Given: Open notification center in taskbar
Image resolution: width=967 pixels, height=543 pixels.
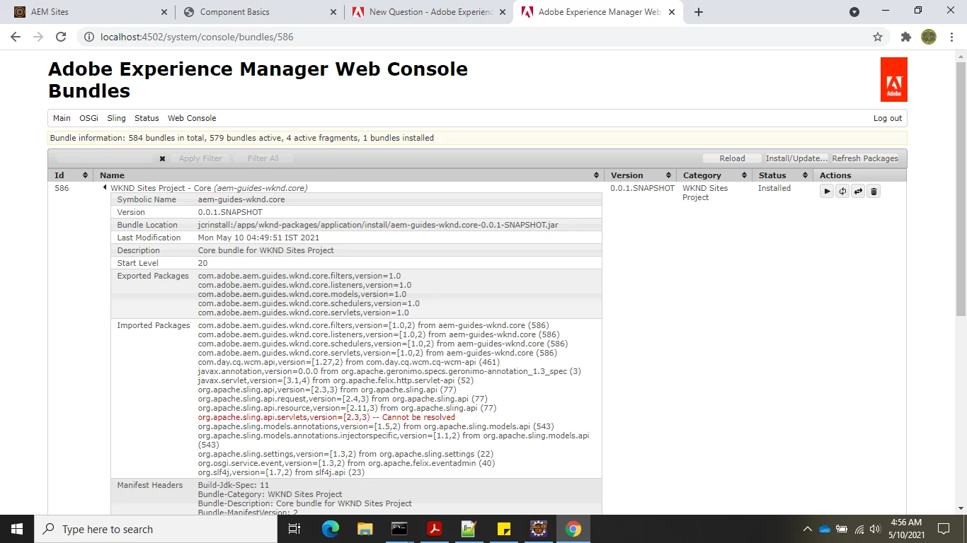Looking at the screenshot, I should (944, 529).
